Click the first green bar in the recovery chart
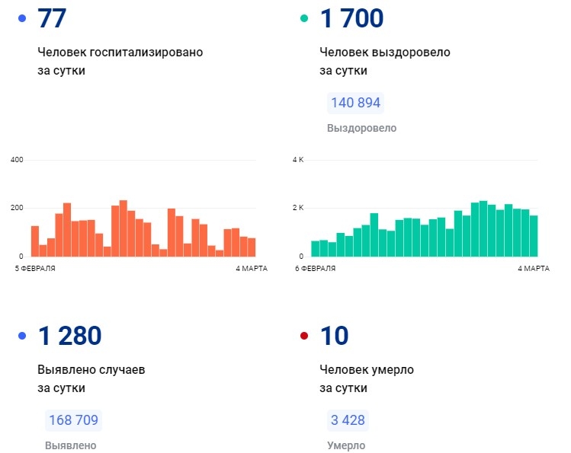Screen dimensions: 571x453 pyautogui.click(x=315, y=248)
